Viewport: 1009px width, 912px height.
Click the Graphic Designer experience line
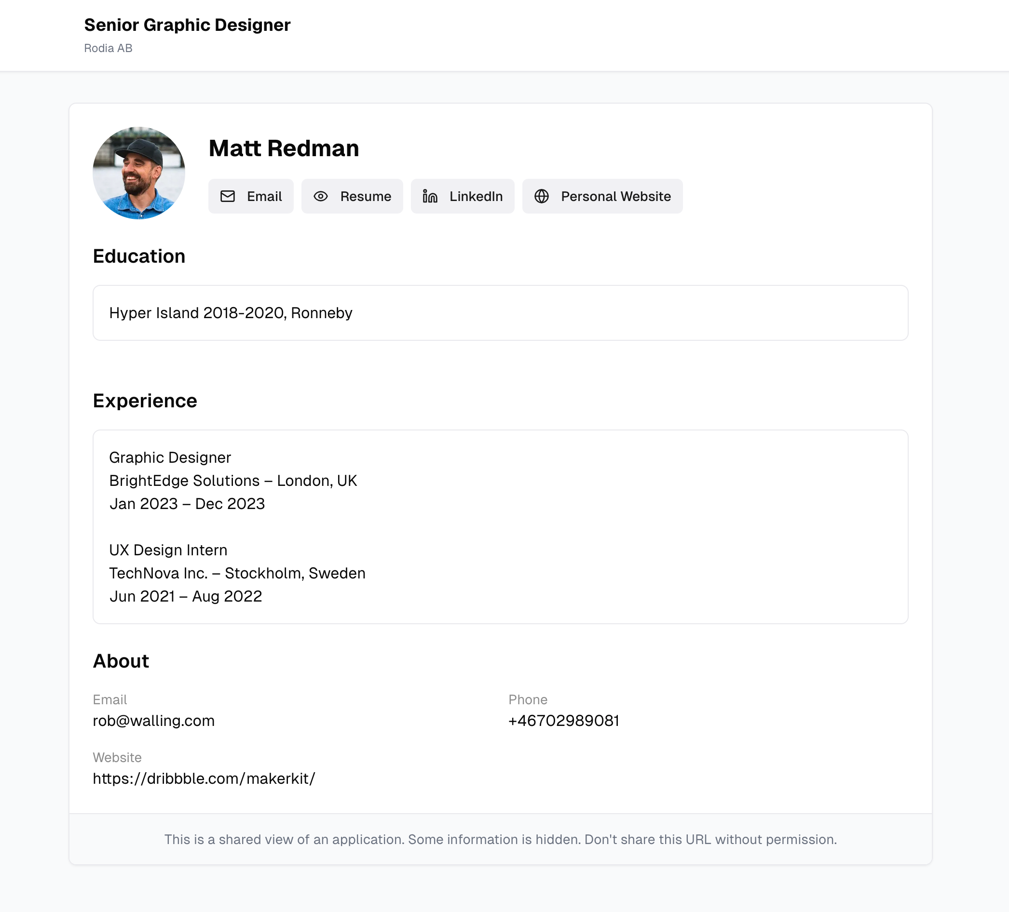click(170, 457)
